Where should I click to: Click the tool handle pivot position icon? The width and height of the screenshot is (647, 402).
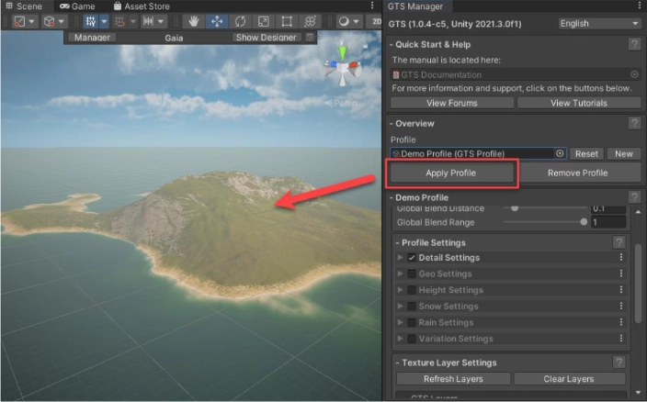(x=19, y=21)
